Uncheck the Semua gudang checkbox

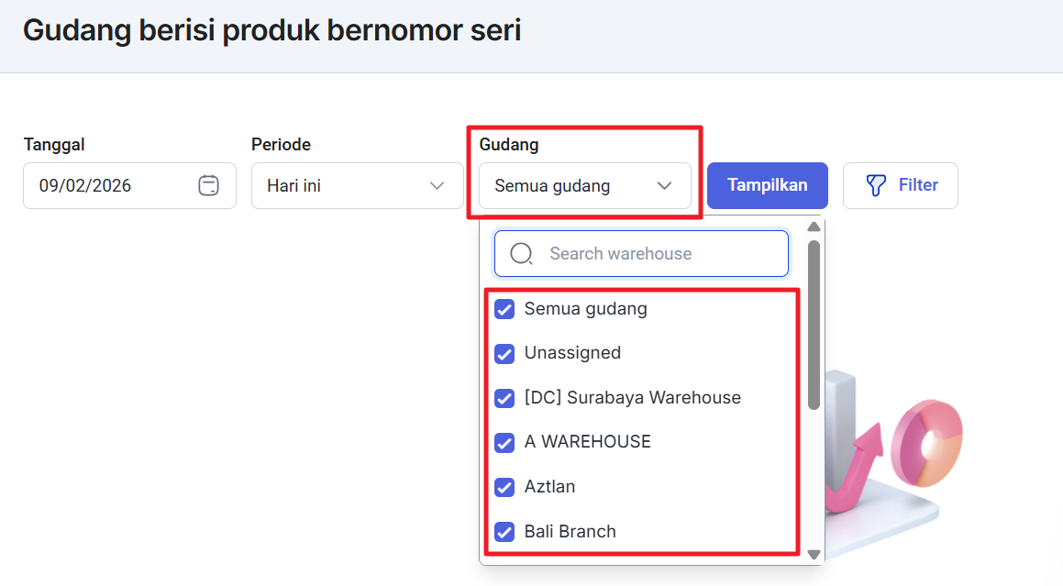[x=504, y=309]
